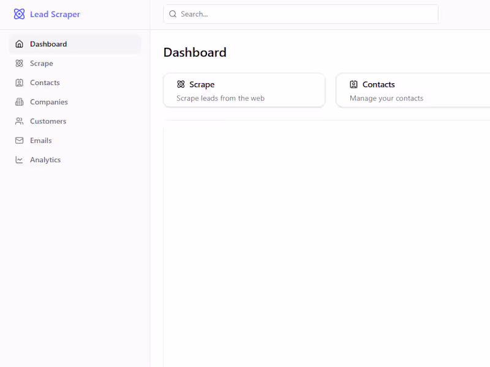Click the 'Scrape leads from the web' card
This screenshot has width=490, height=367.
tap(244, 90)
